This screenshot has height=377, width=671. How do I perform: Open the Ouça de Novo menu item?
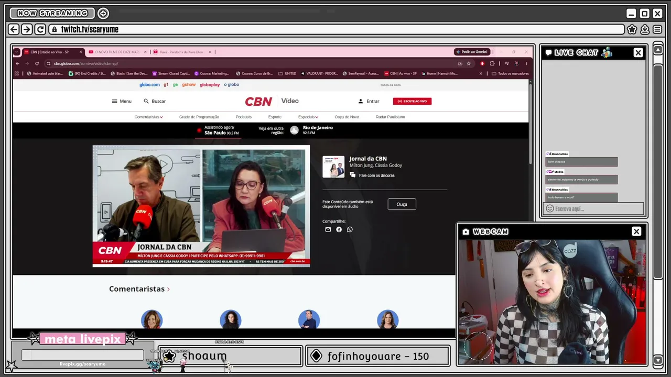(347, 117)
